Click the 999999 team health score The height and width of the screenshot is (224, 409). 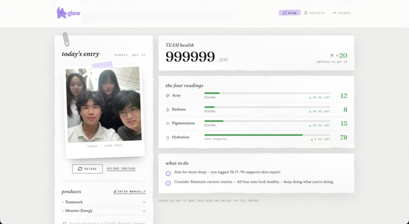point(190,57)
